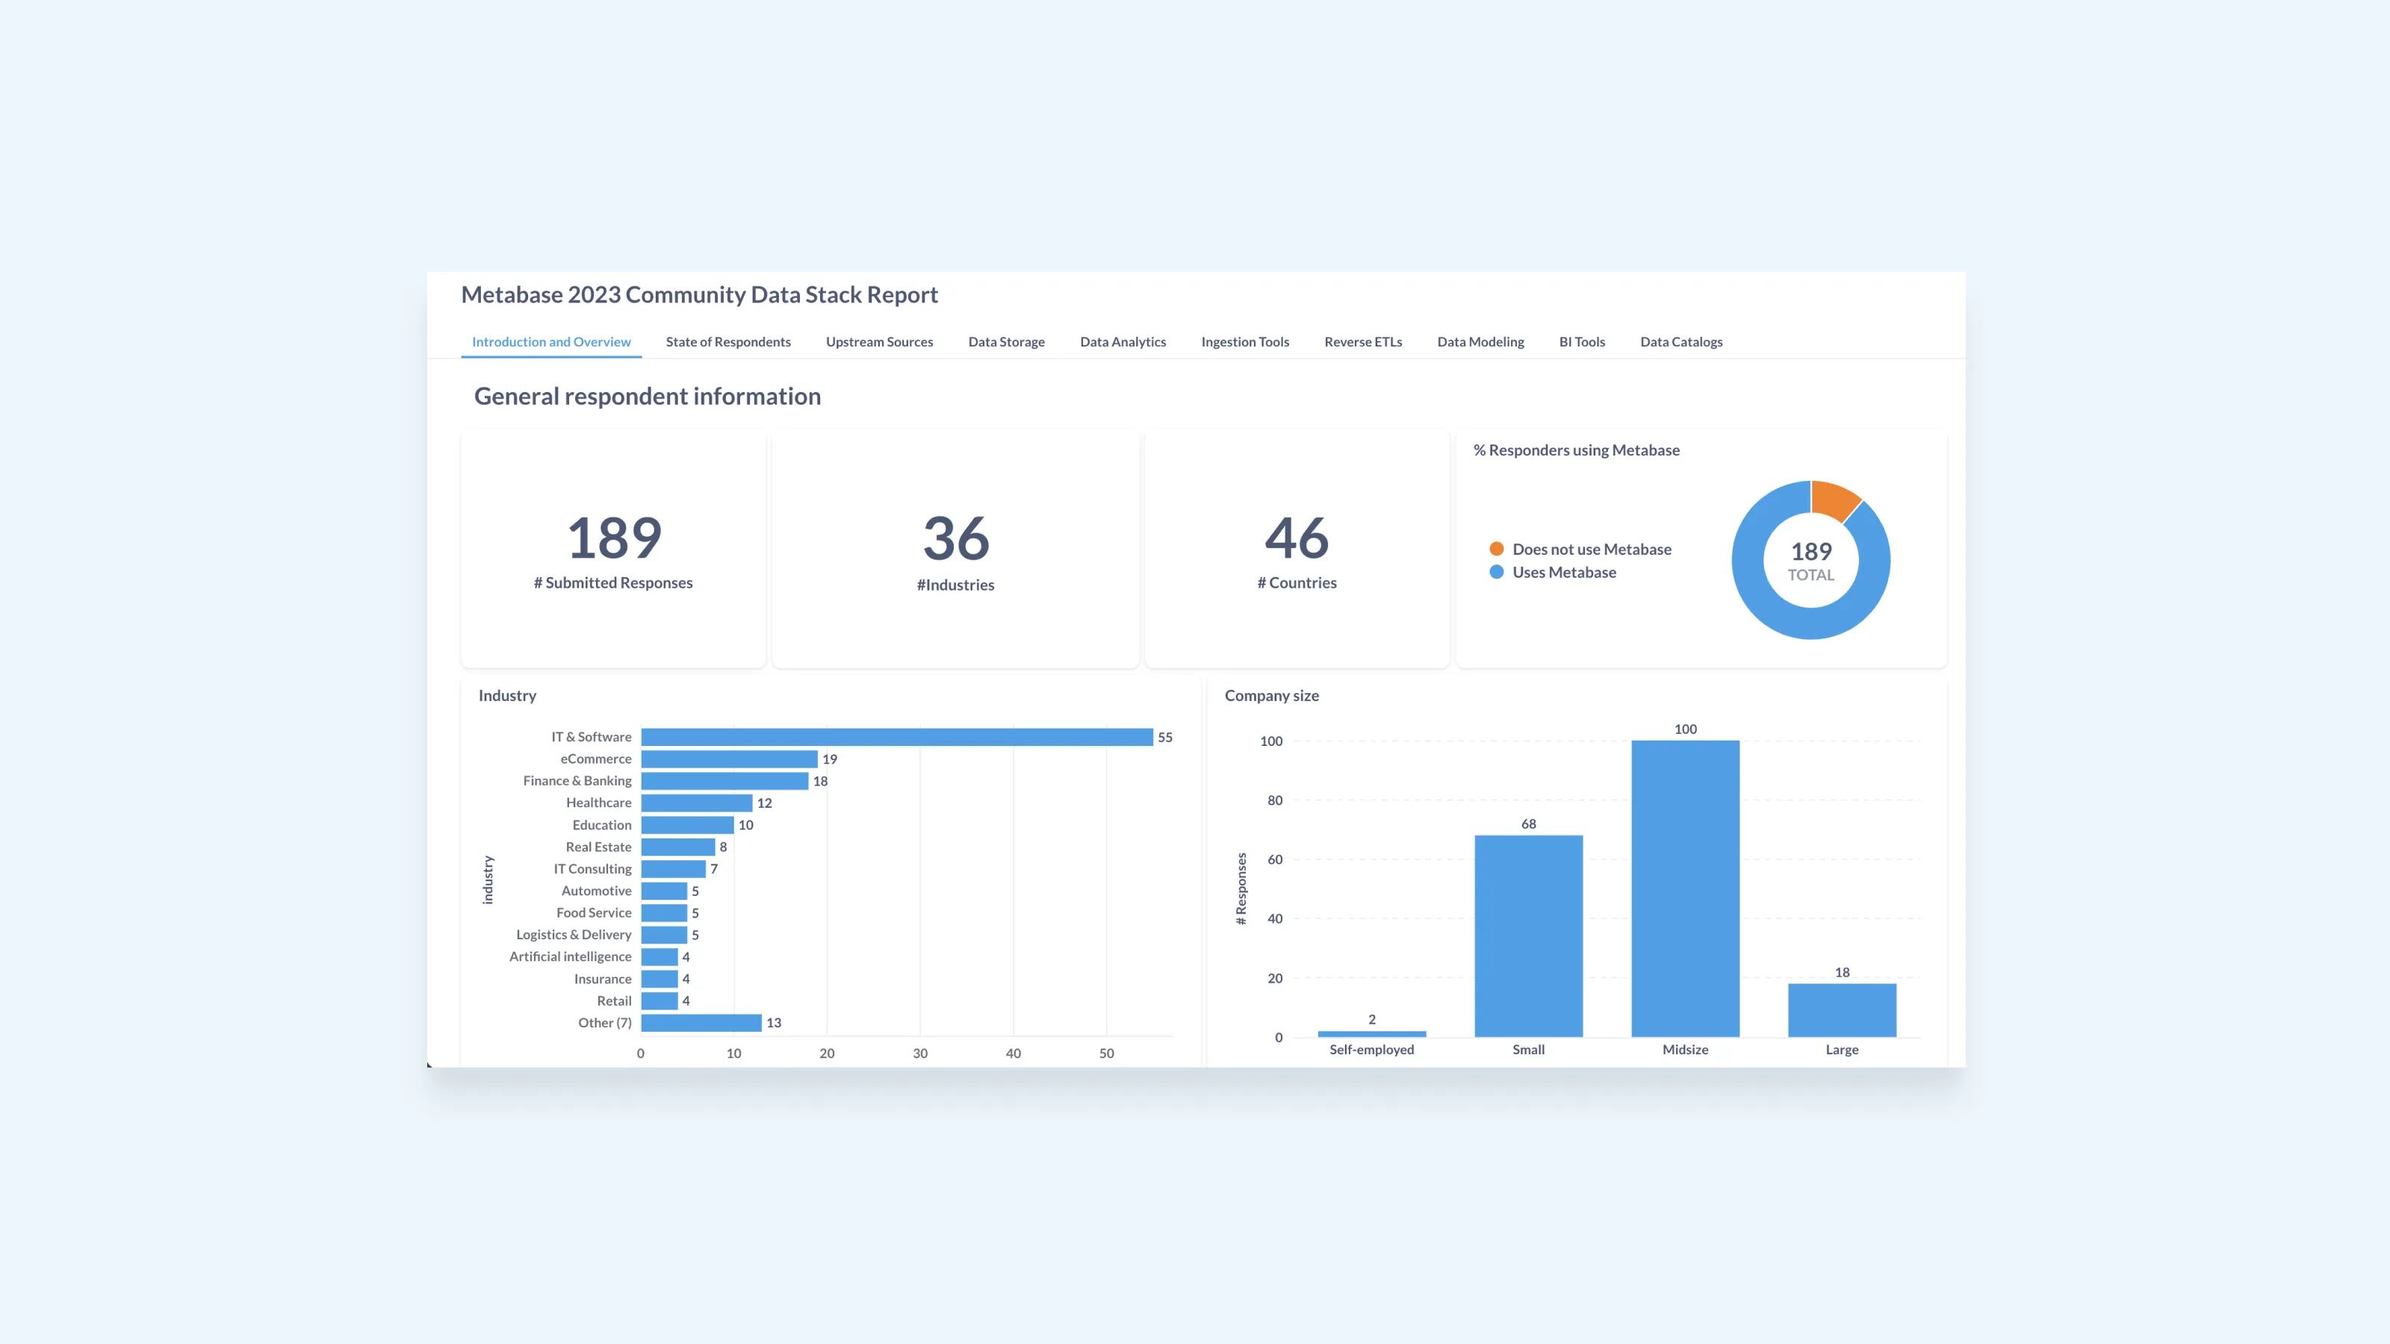The width and height of the screenshot is (2390, 1344).
Task: Open the Upstream Sources tab
Action: [878, 341]
